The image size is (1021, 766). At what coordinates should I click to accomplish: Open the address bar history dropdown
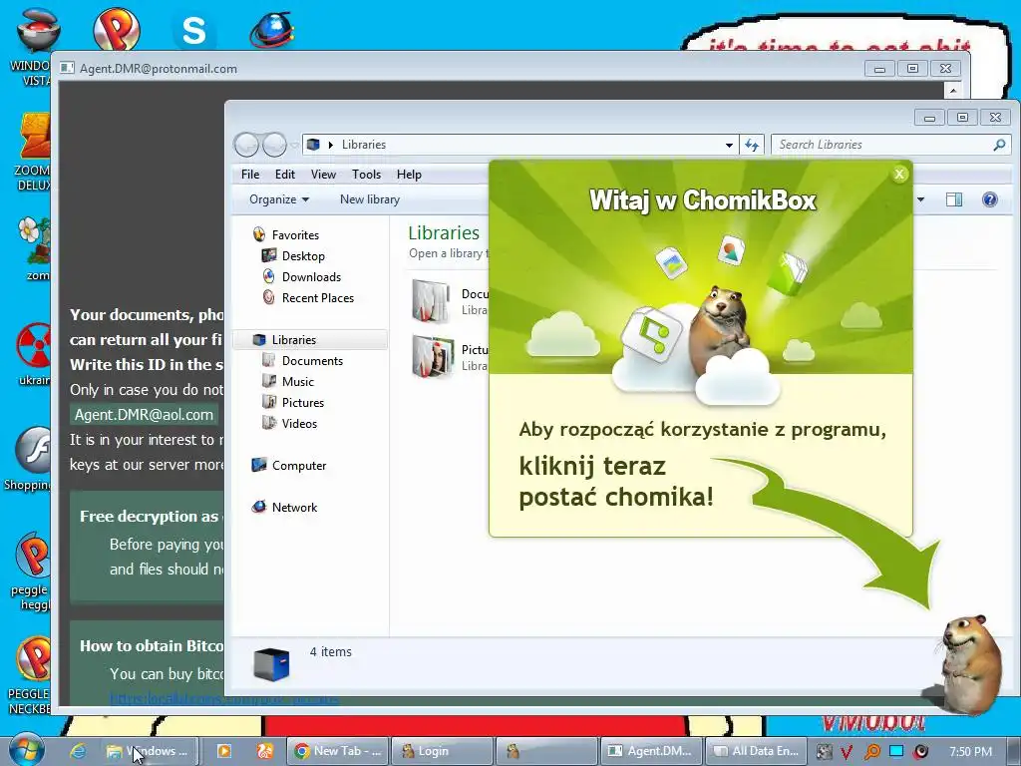tap(729, 145)
